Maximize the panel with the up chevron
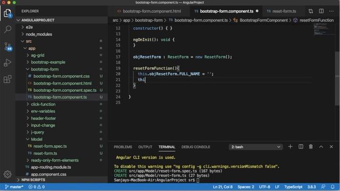The width and height of the screenshot is (340, 191). click(321, 147)
